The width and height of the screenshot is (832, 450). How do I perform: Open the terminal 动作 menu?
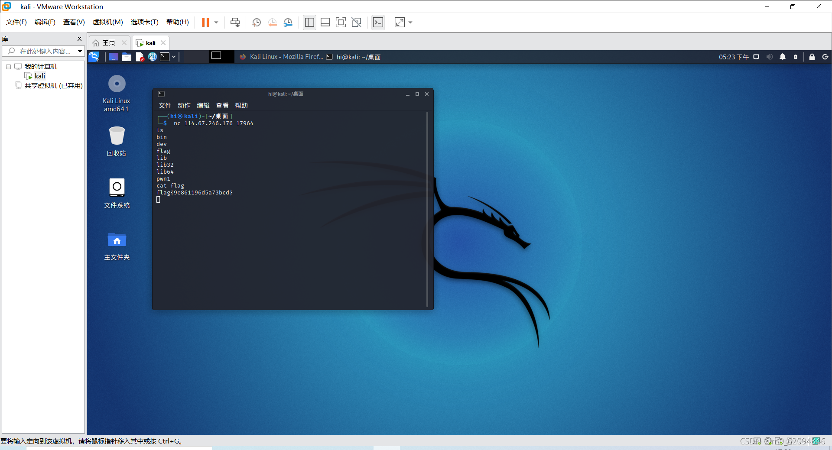coord(184,106)
